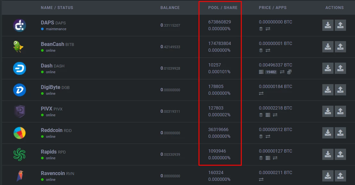Open deposit for BeanCash BITB
Screen dimensions: 355x185
click(x=328, y=47)
